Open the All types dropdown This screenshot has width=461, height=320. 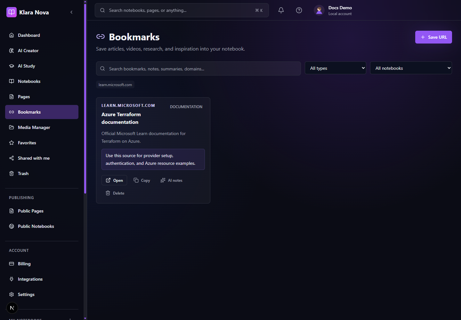(x=336, y=68)
